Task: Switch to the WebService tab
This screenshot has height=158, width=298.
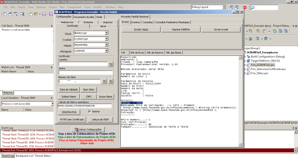Action: pos(67,22)
